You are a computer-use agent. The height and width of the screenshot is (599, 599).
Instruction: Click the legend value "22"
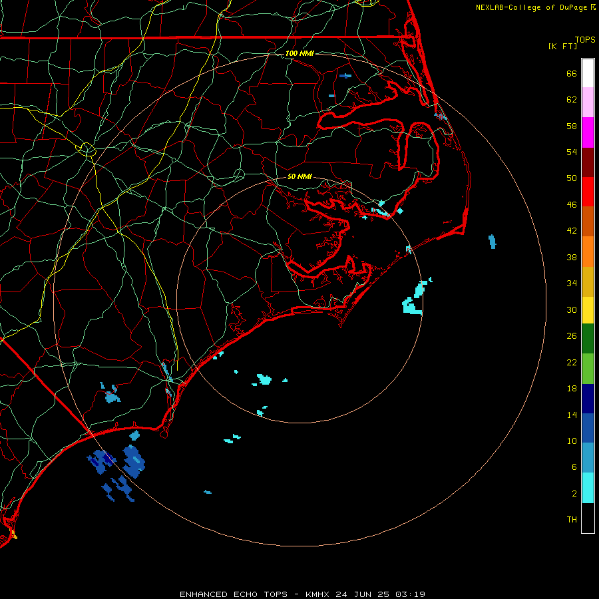(572, 362)
